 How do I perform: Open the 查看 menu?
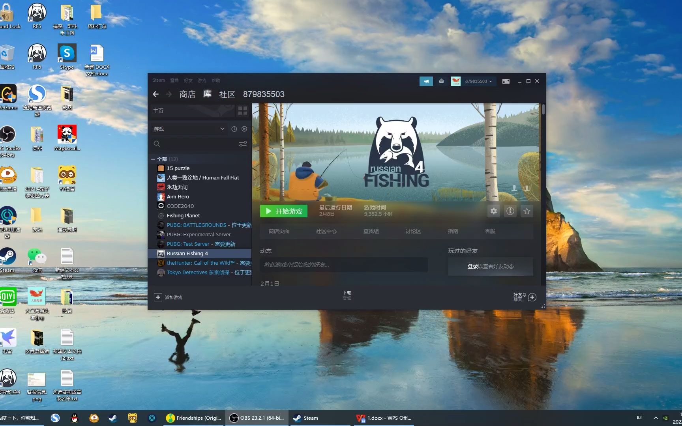pyautogui.click(x=174, y=80)
